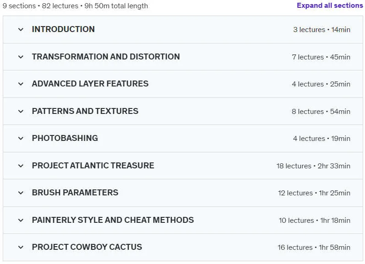
Task: Open ADVANCED LAYER FEATURES chevron arrow
Action: point(21,84)
